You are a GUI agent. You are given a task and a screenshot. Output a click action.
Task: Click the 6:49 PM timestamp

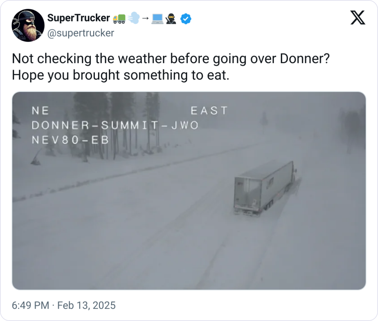tap(30, 305)
